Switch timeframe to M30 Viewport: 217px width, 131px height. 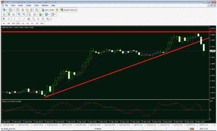point(18,24)
